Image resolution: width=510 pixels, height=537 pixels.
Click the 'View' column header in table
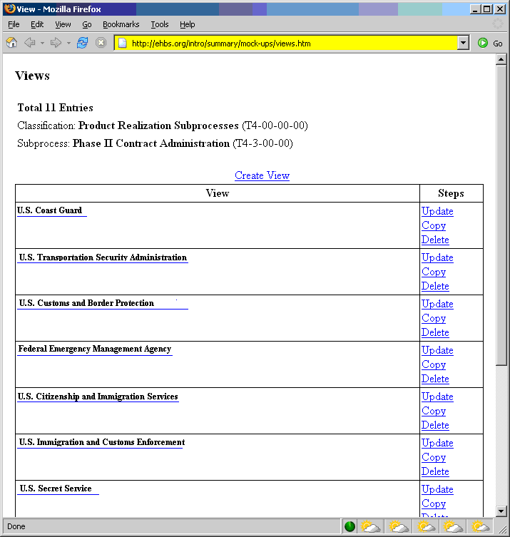click(x=218, y=193)
